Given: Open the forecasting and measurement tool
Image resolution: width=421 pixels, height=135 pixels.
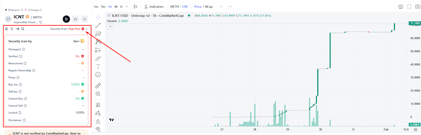Looking at the screenshot, I should tap(98, 50).
